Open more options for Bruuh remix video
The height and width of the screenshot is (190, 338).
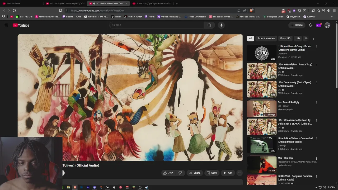(x=316, y=47)
